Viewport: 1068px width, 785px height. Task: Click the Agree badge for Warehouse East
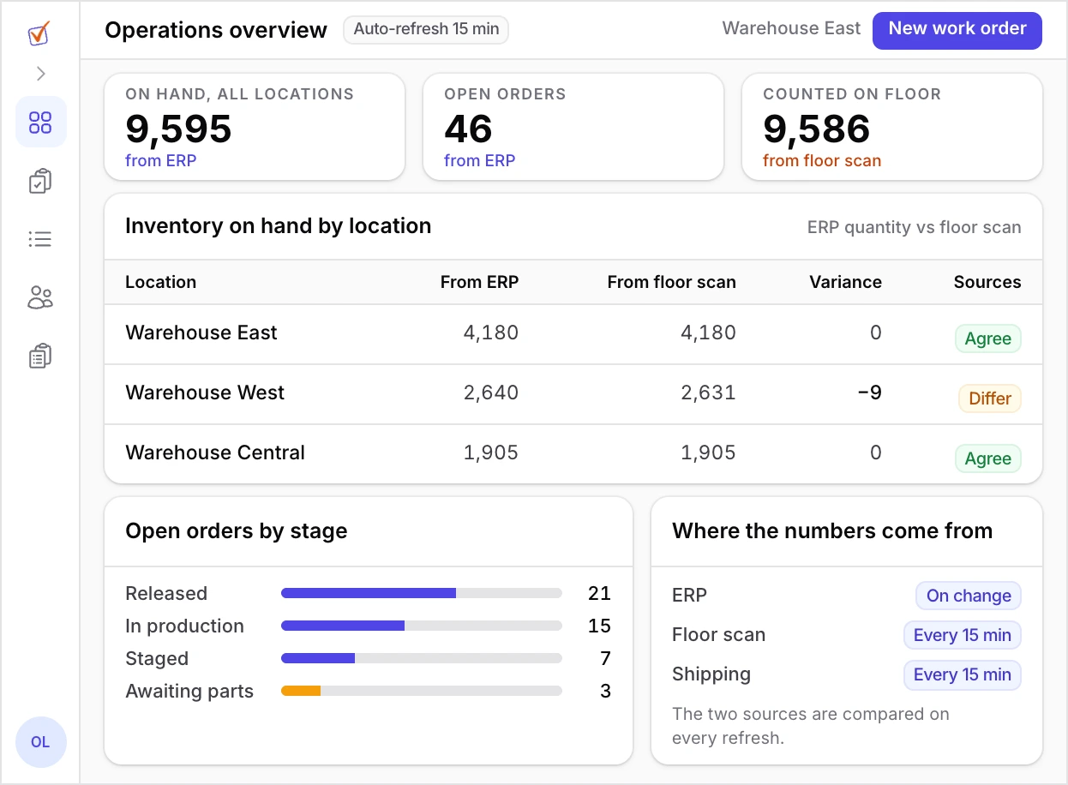pyautogui.click(x=988, y=339)
